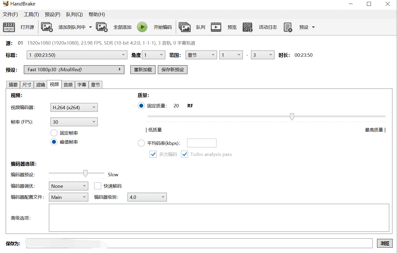Open the 编码器配置文件 Main dropdown
This screenshot has height=253, width=397.
[x=69, y=197]
